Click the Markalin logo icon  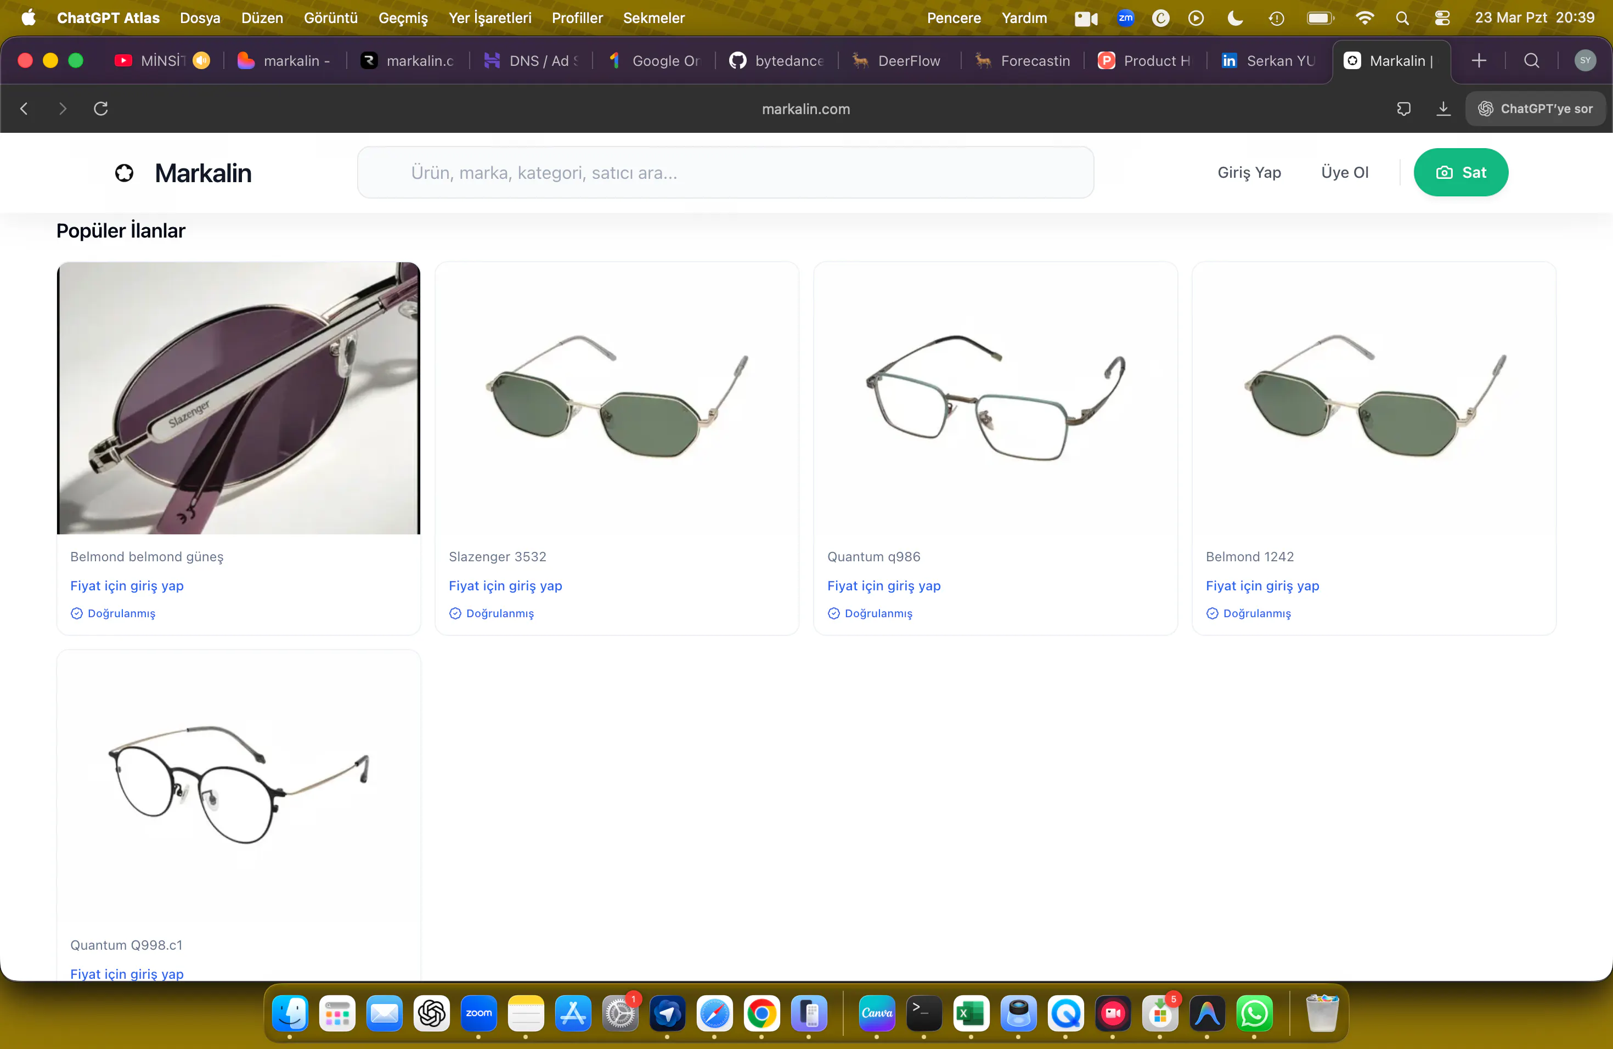tap(124, 173)
